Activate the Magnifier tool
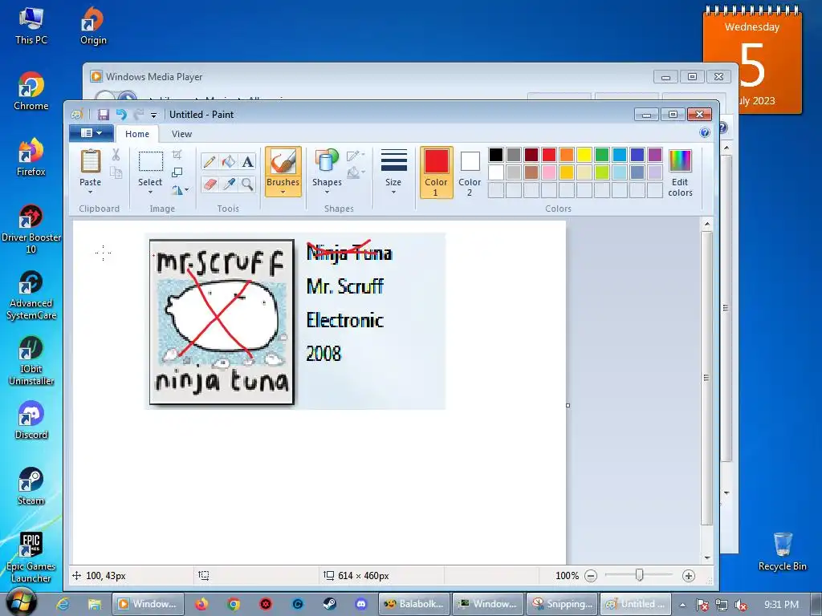Screen dimensions: 822x616 pyautogui.click(x=247, y=184)
